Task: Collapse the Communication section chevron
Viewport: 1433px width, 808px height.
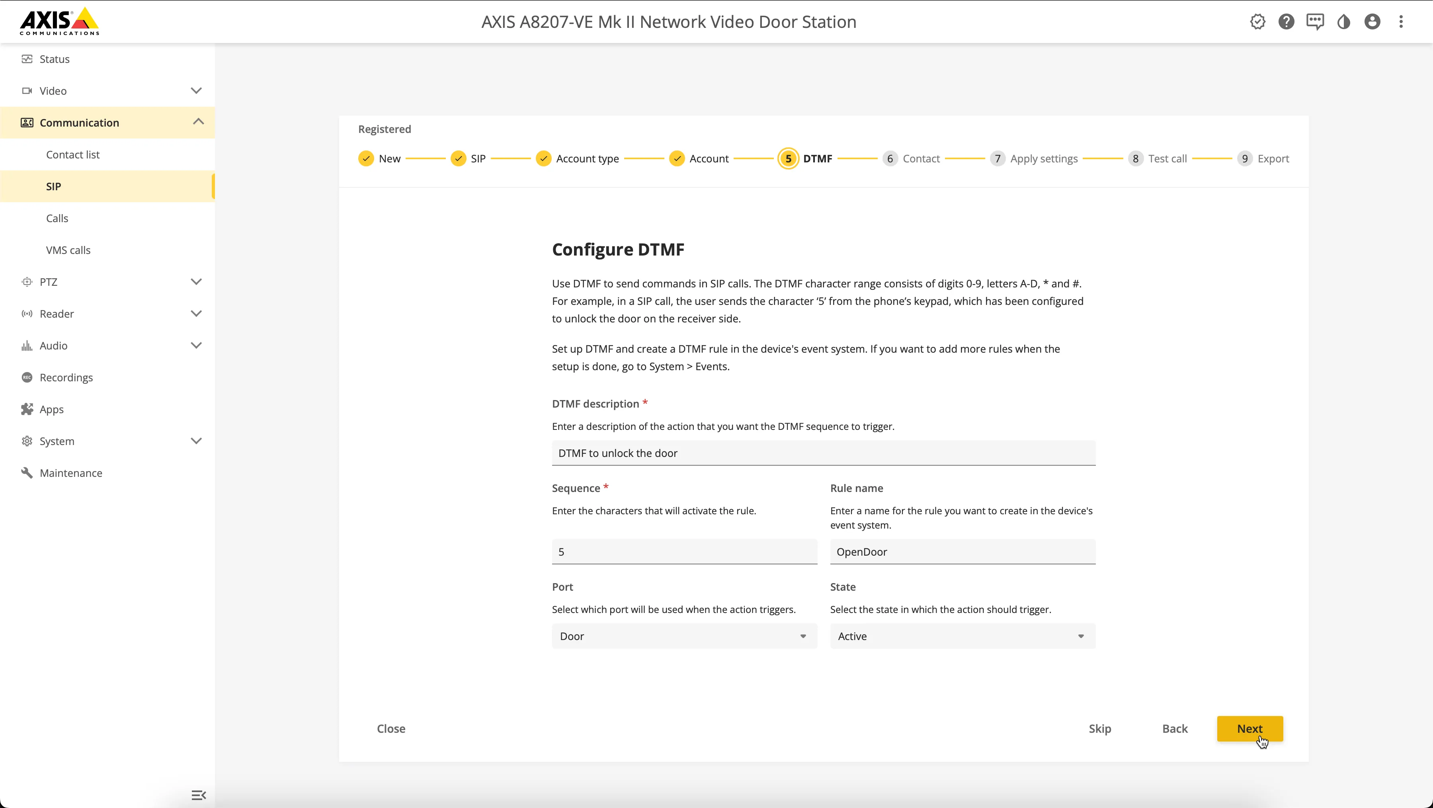Action: tap(198, 122)
